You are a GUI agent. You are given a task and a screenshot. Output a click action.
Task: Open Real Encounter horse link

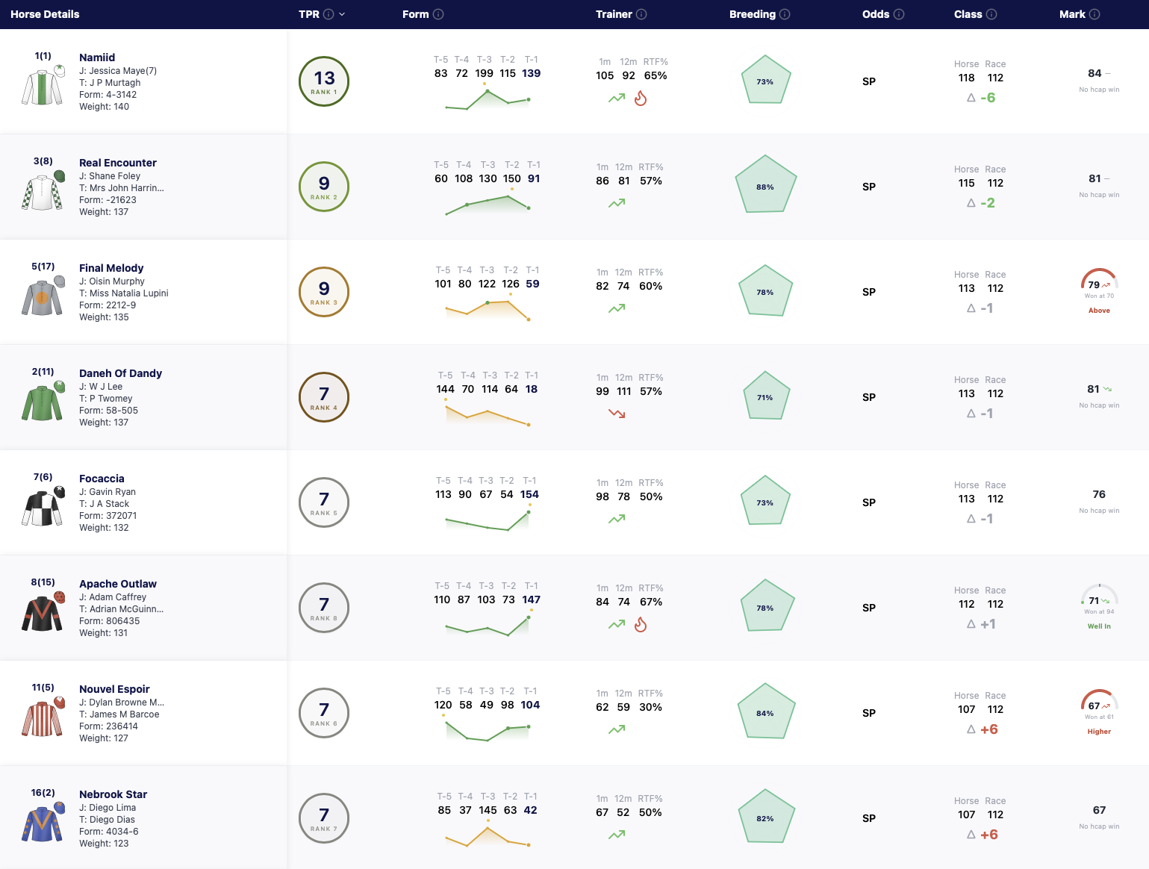tap(118, 163)
